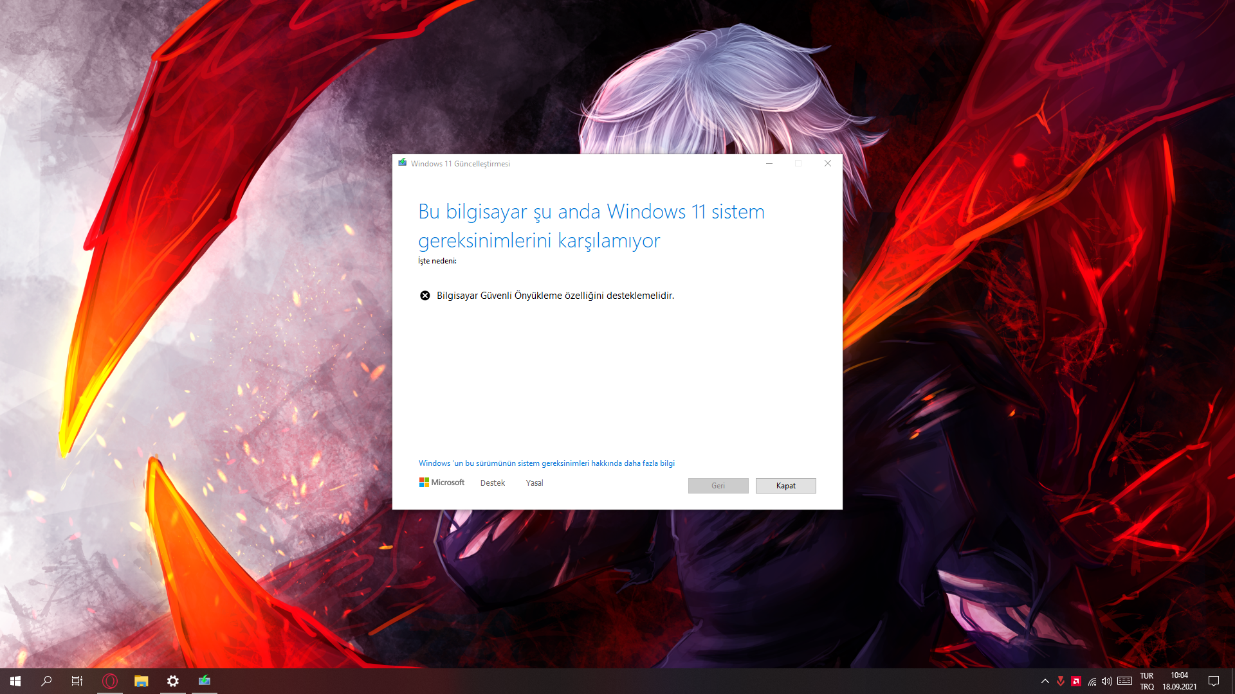Viewport: 1235px width, 694px height.
Task: Open taskbar search
Action: click(x=46, y=681)
